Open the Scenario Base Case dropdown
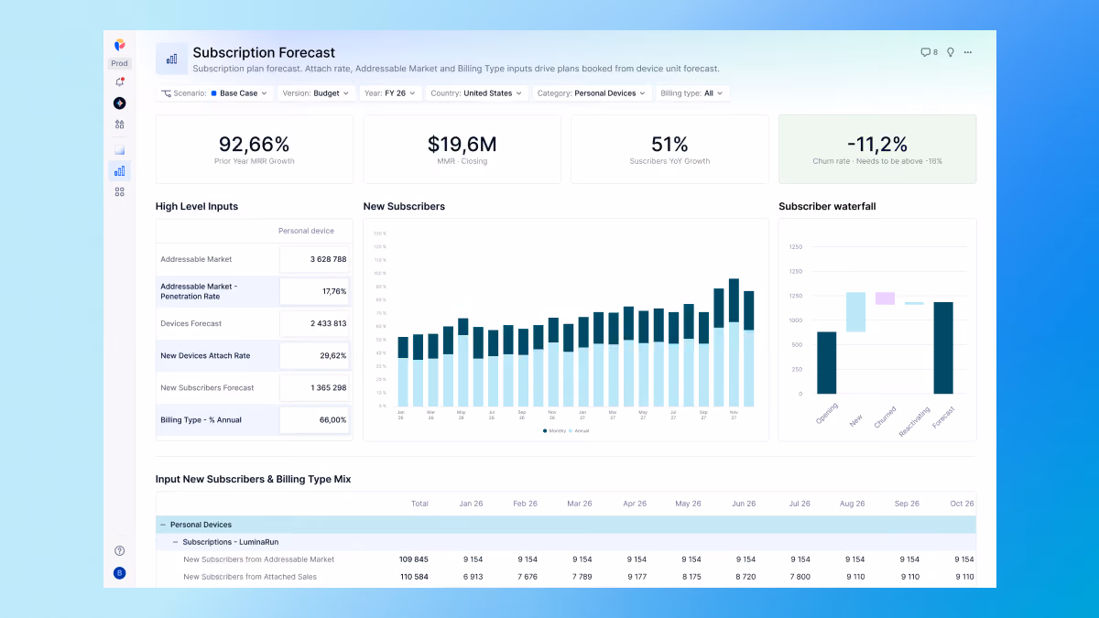 [x=215, y=93]
